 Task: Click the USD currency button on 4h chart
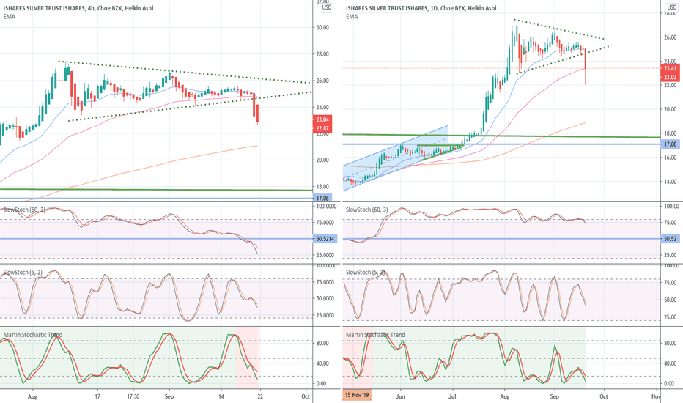click(x=326, y=7)
